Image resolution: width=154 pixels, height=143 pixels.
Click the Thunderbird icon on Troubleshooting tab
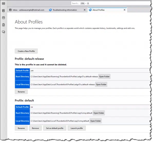pyautogui.click(x=50, y=10)
